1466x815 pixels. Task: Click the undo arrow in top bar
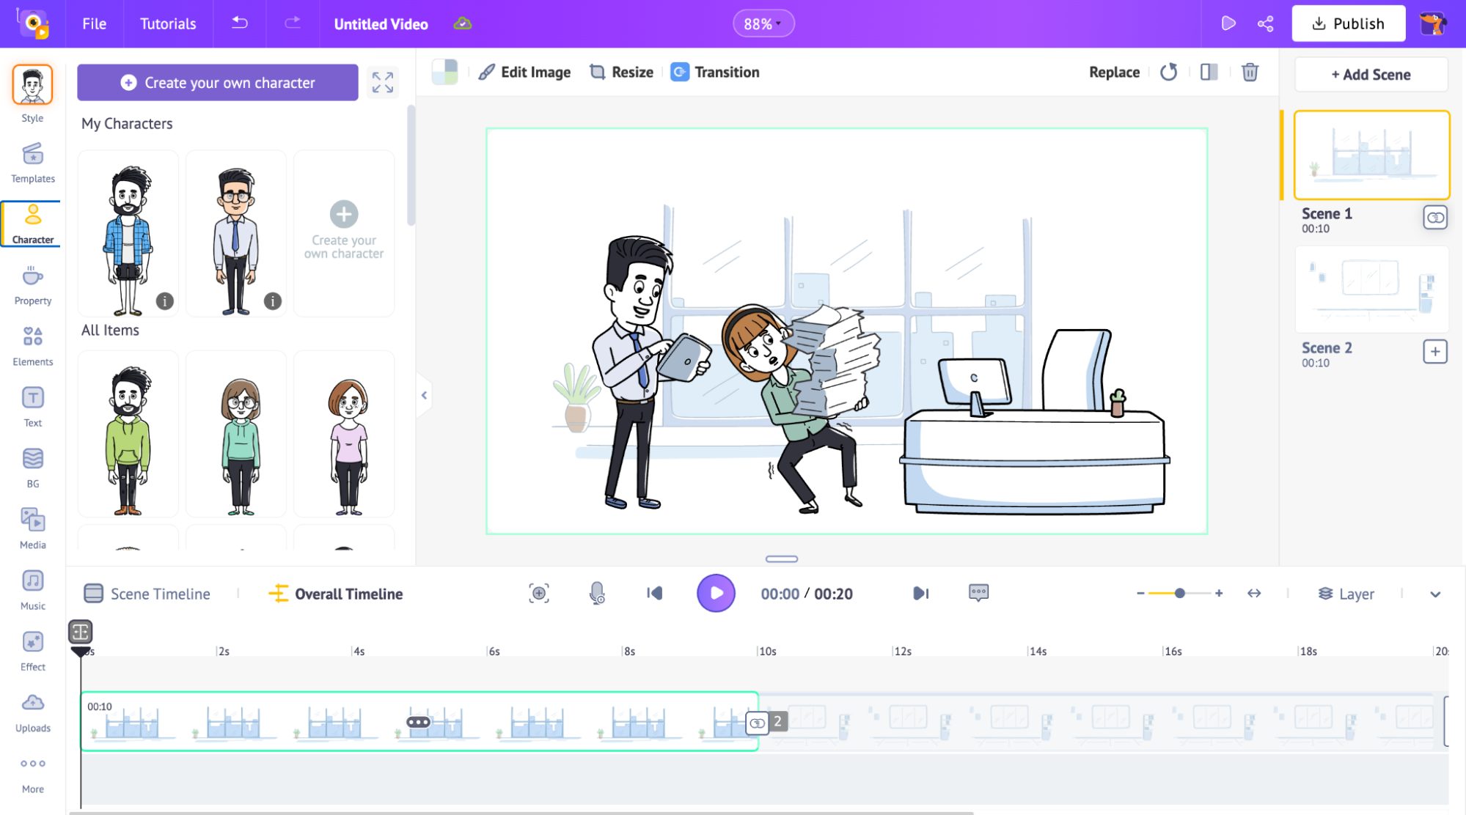coord(240,23)
